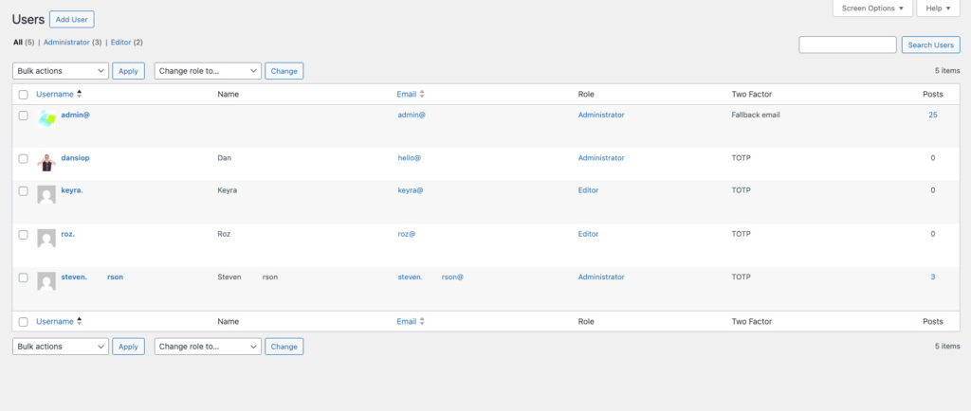The image size is (971, 411).
Task: Click the Add User button
Action: (72, 19)
